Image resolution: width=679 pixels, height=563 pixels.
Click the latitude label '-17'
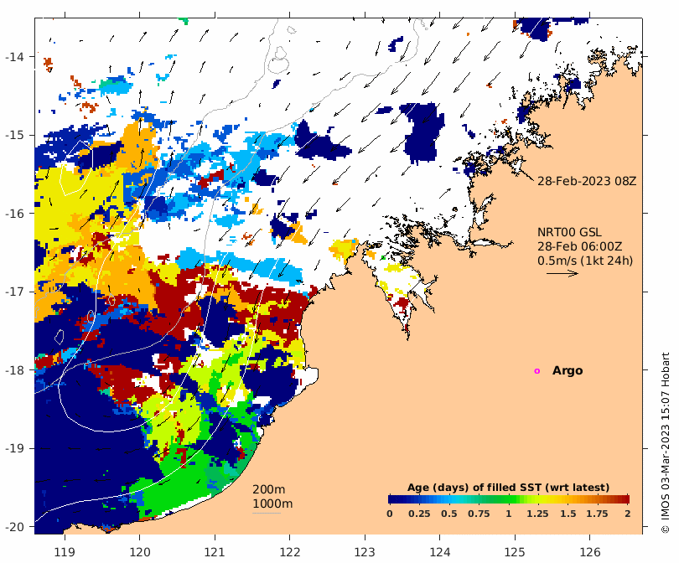(x=14, y=292)
